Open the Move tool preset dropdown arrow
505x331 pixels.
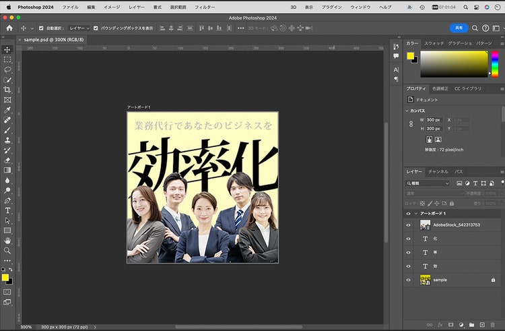(x=32, y=28)
